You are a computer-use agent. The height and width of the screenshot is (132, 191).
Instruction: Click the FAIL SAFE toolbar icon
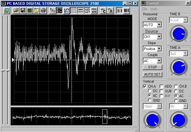94,10
